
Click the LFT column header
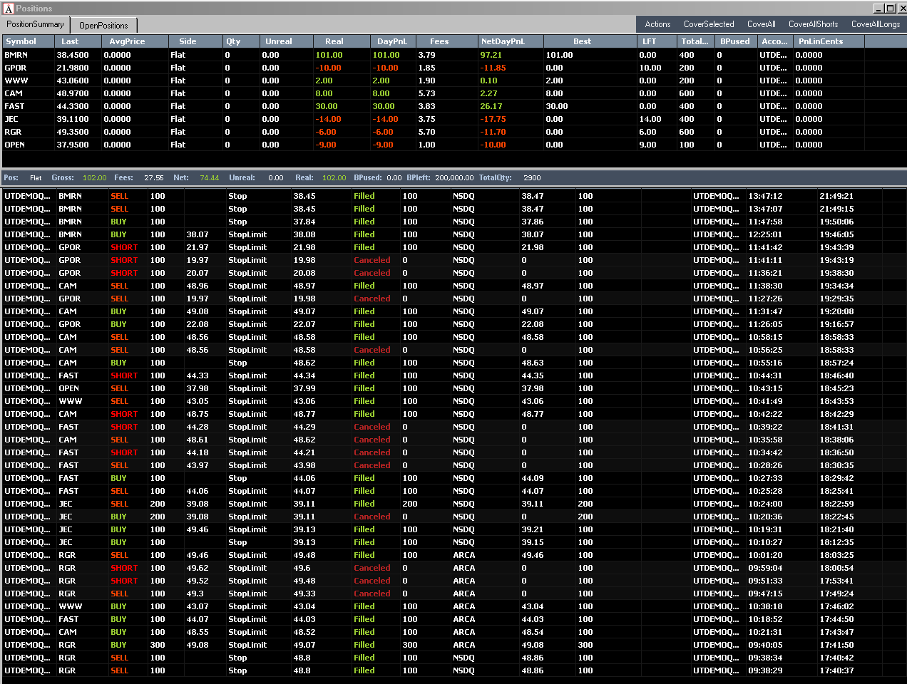[656, 41]
